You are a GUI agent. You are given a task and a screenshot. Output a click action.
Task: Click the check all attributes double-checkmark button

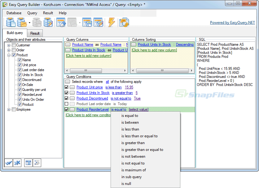point(9,163)
